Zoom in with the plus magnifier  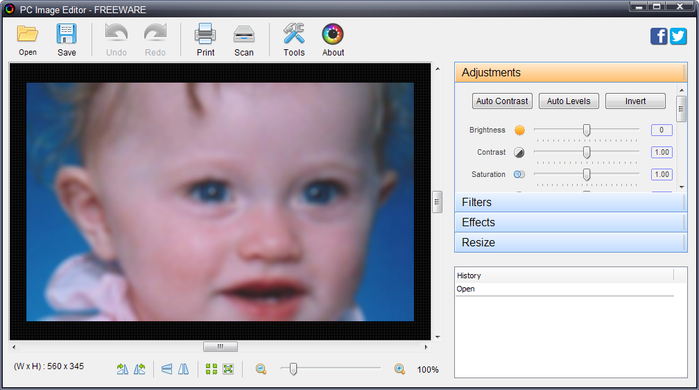[x=400, y=369]
